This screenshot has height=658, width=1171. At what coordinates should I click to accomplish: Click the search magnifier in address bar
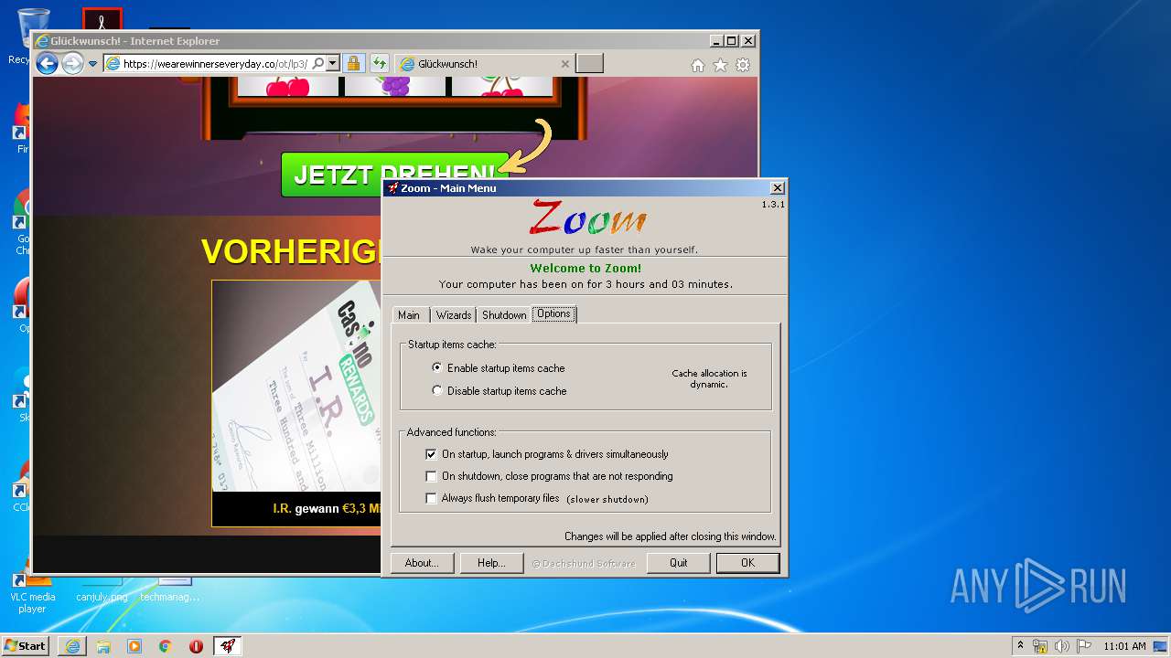[x=317, y=64]
